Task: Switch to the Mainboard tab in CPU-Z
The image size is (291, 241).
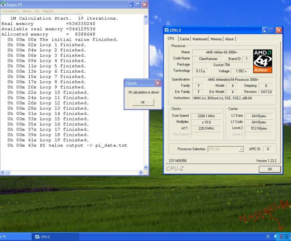Action: click(x=200, y=39)
